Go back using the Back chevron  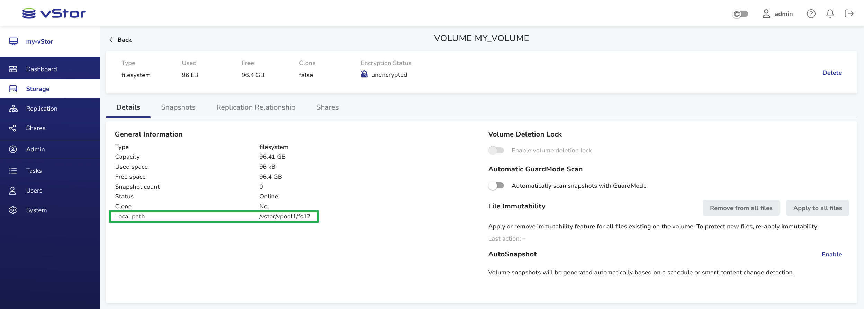pyautogui.click(x=111, y=40)
